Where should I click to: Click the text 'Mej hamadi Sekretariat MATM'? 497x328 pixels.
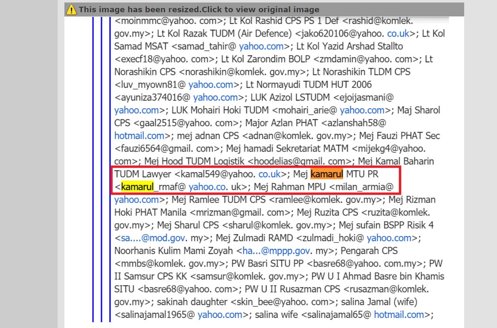(287, 149)
